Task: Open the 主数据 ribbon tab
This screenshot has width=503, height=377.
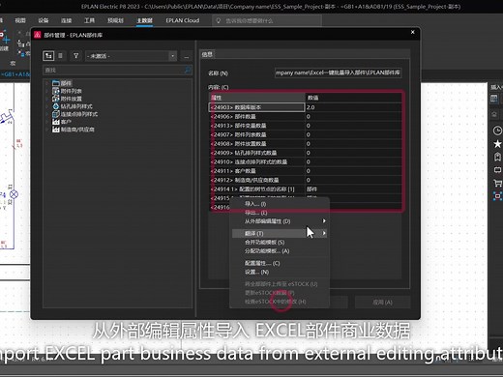Action: click(144, 20)
